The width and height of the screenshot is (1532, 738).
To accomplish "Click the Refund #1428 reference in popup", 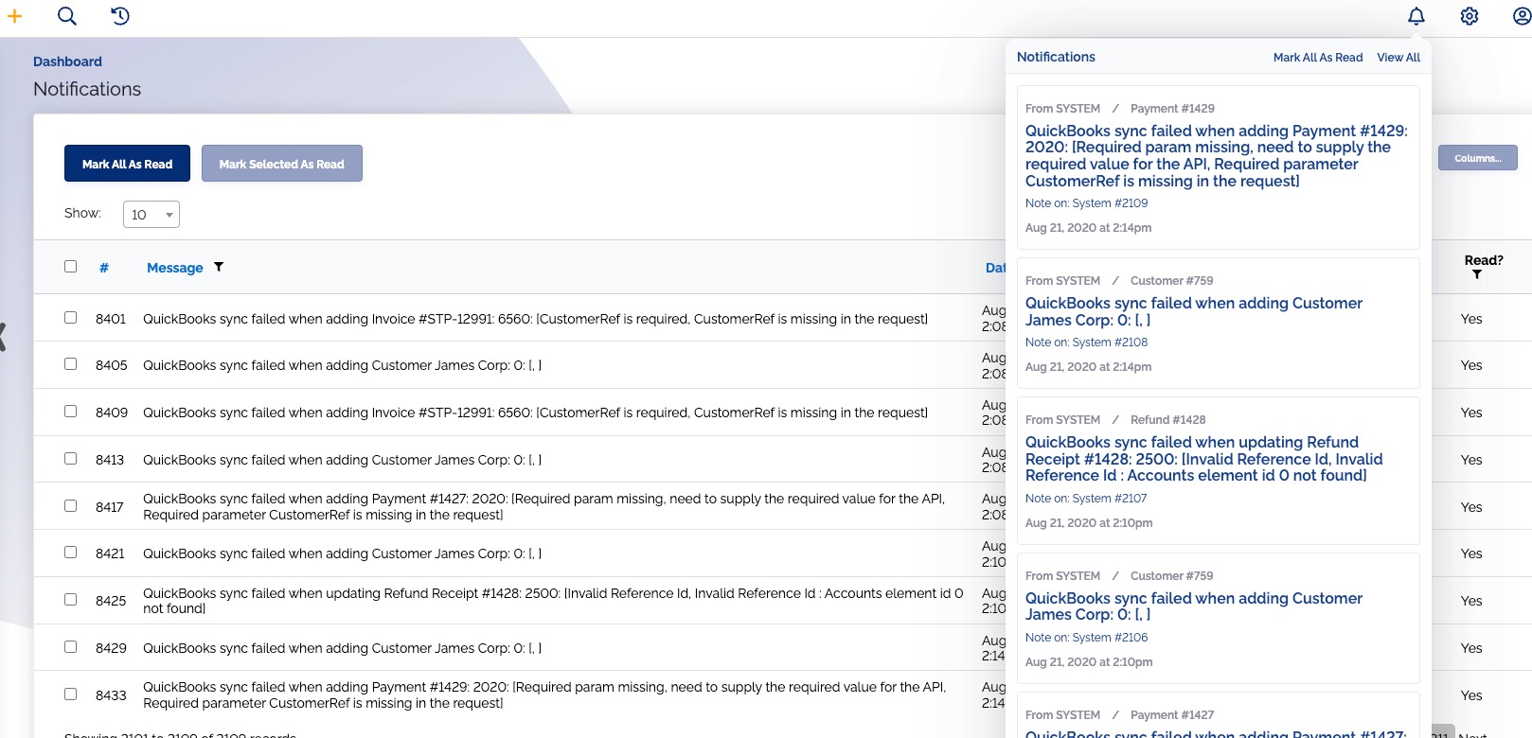I will click(x=1167, y=420).
